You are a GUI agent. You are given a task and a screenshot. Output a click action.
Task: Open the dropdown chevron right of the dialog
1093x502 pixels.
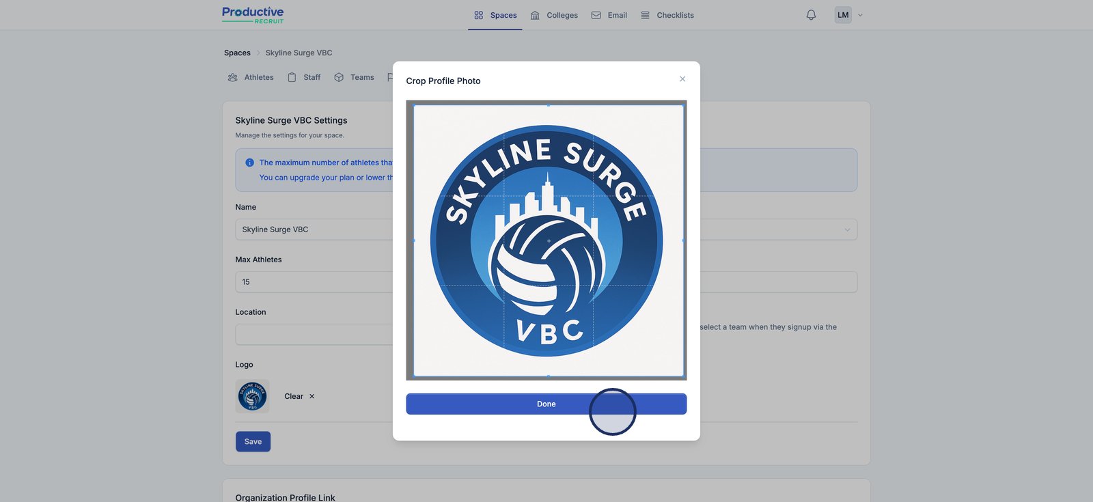[x=847, y=229]
